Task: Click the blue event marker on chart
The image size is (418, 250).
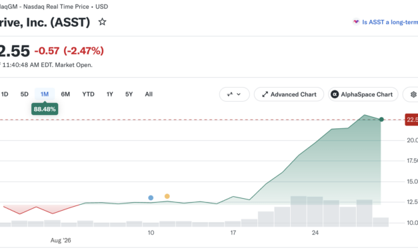Action: (x=151, y=197)
